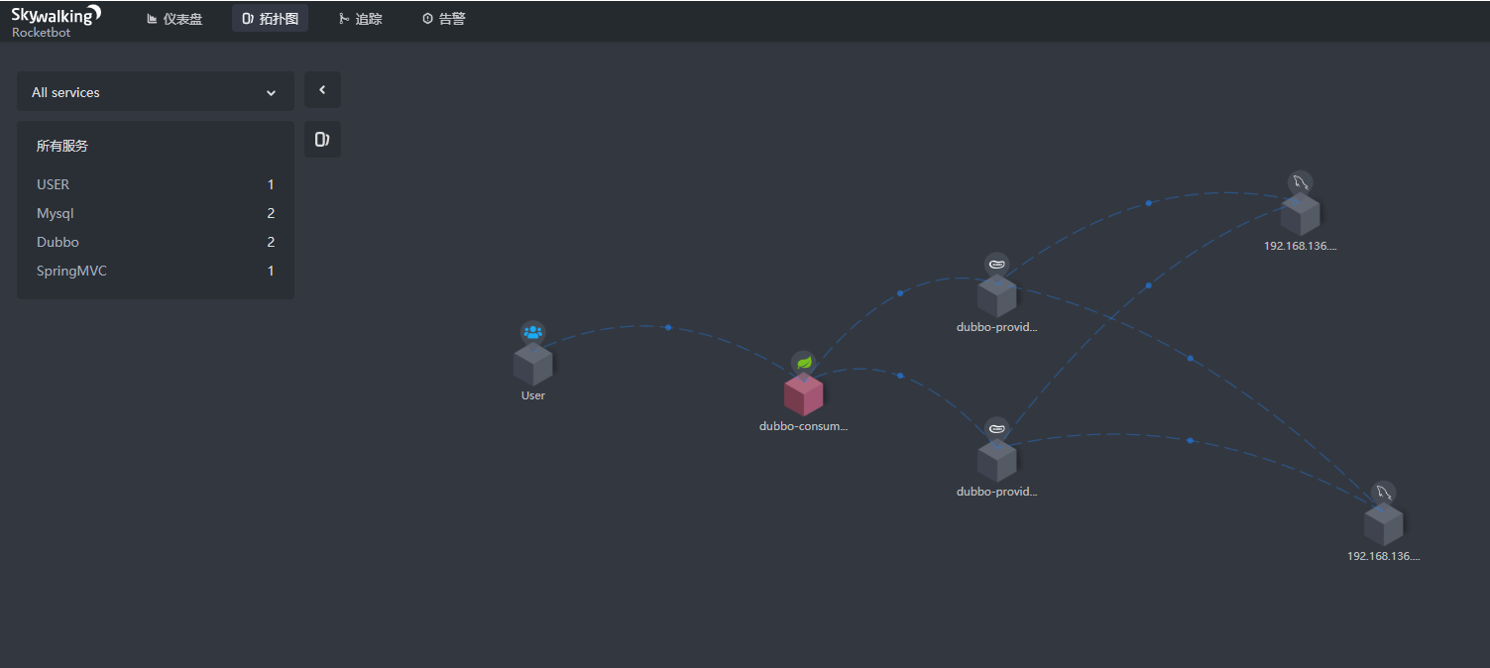Select the upper 192.168.136 MySQL node cube
This screenshot has width=1490, height=668.
1300,214
